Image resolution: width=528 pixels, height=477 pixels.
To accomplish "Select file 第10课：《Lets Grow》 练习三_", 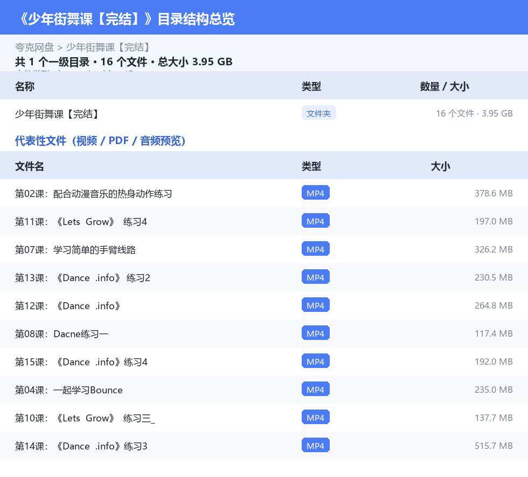I will click(x=85, y=418).
